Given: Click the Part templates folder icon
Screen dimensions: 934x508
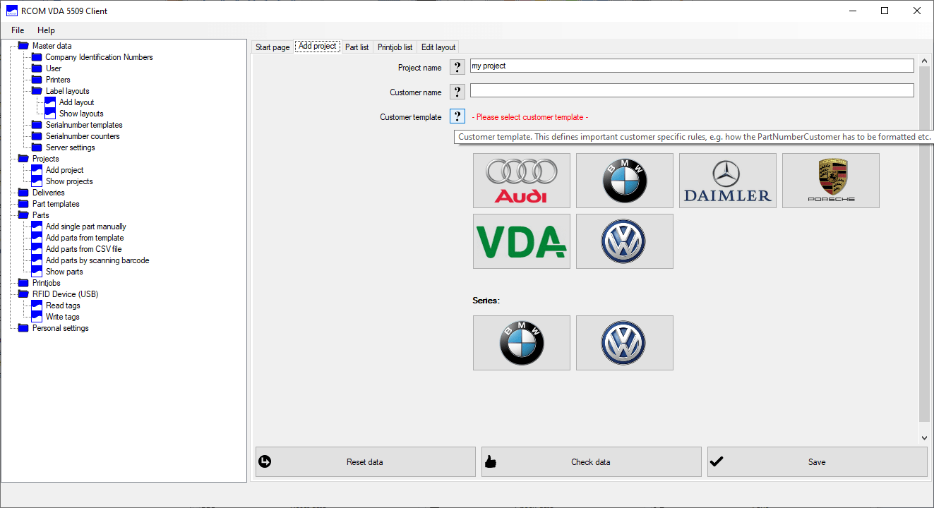Looking at the screenshot, I should [x=23, y=204].
